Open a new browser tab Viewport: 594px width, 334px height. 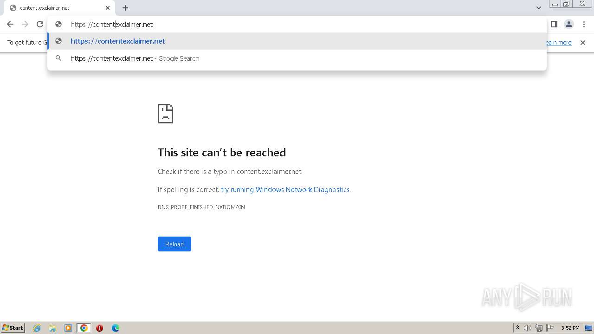(x=125, y=8)
